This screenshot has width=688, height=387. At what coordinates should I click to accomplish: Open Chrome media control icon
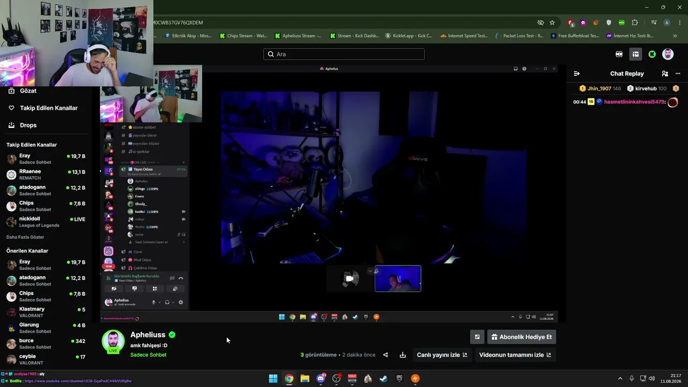tap(654, 23)
